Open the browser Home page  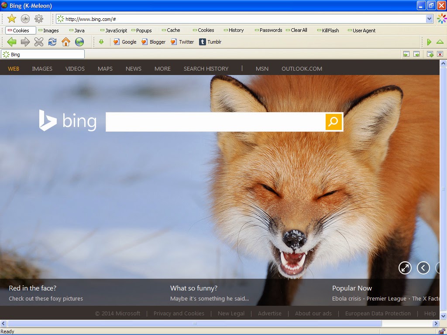[66, 41]
